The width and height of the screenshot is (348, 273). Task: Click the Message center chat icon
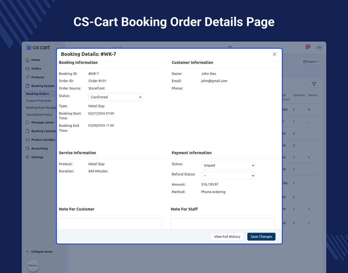[27, 123]
